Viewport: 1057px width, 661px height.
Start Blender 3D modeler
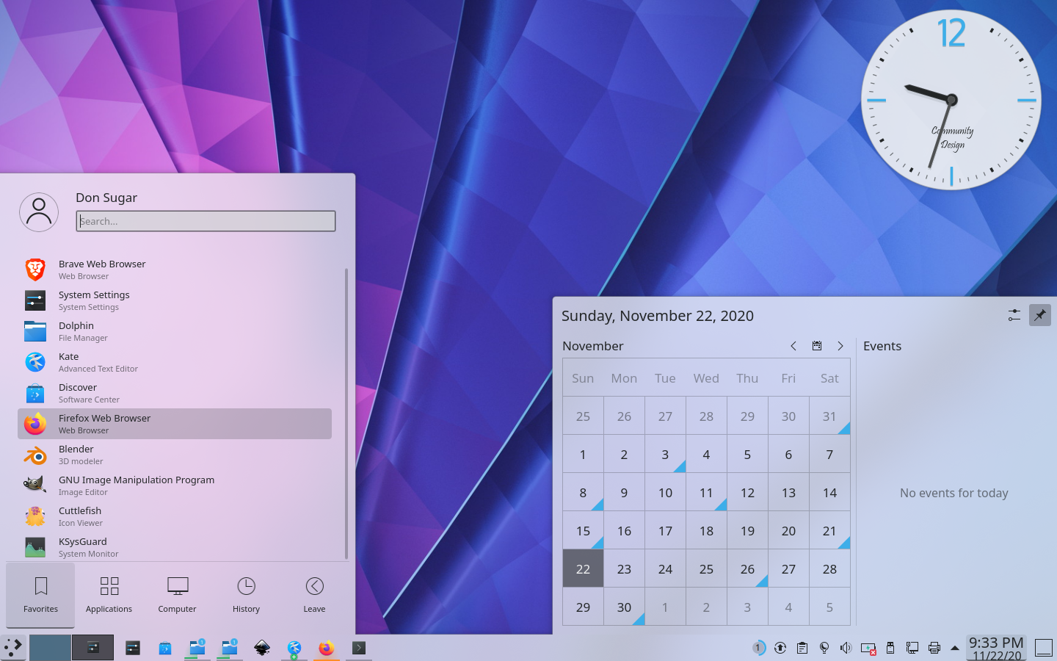click(175, 455)
